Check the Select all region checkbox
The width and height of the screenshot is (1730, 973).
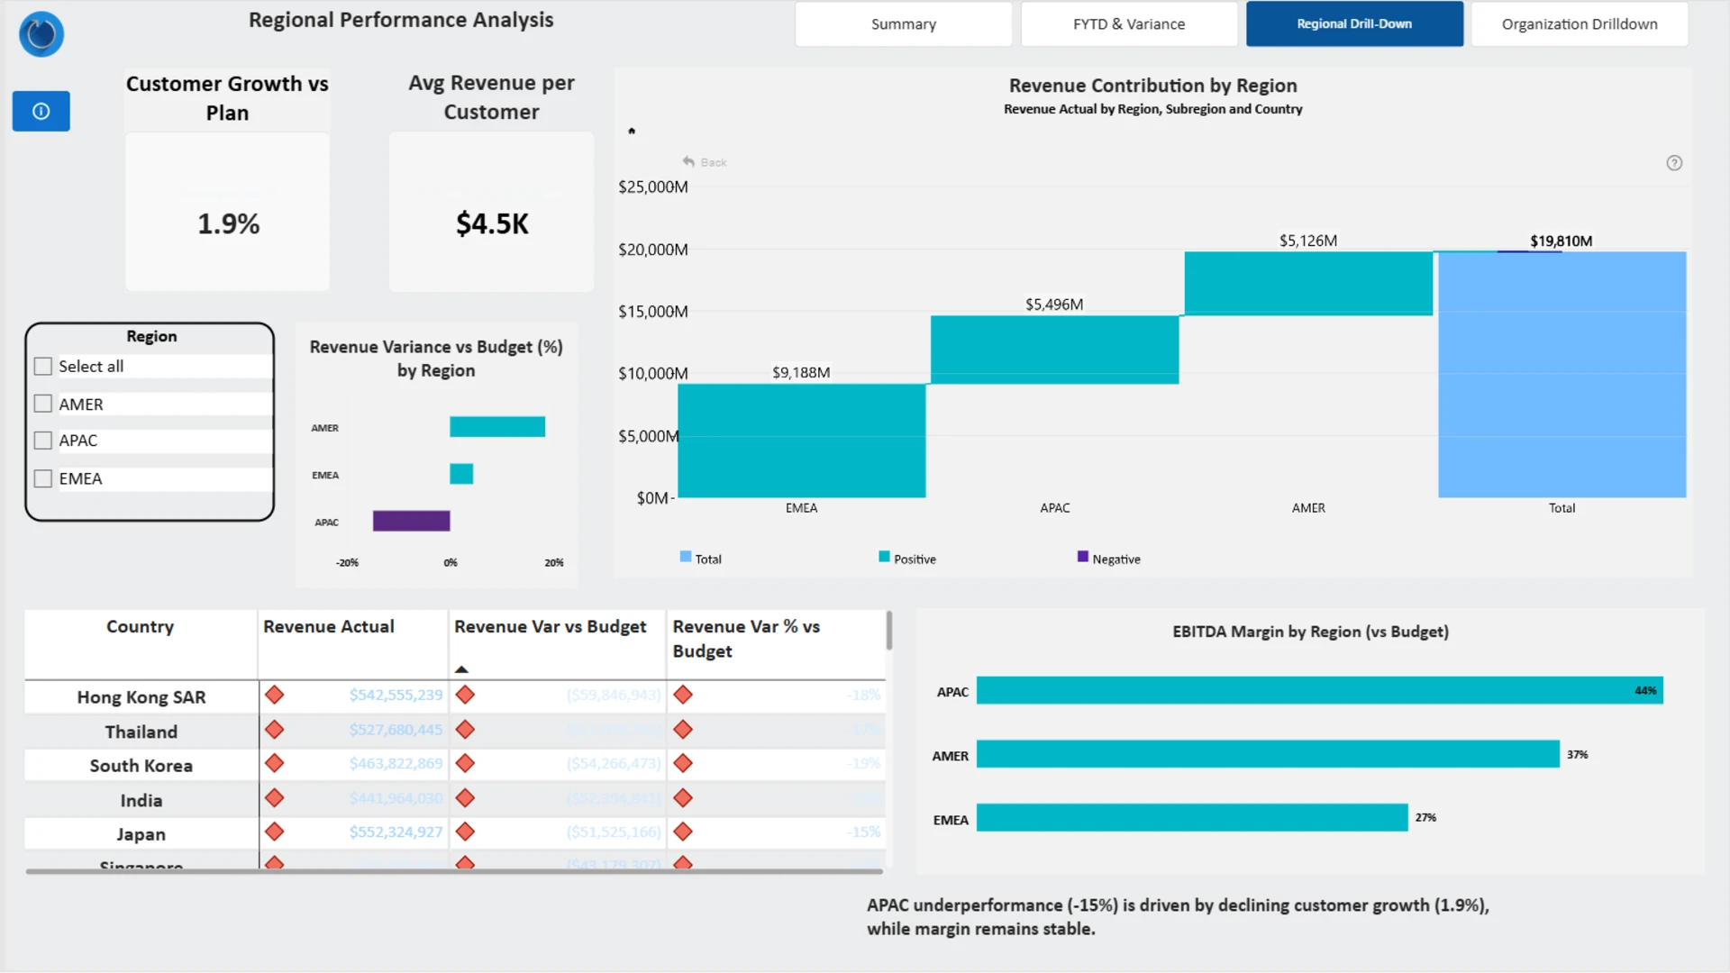[42, 367]
